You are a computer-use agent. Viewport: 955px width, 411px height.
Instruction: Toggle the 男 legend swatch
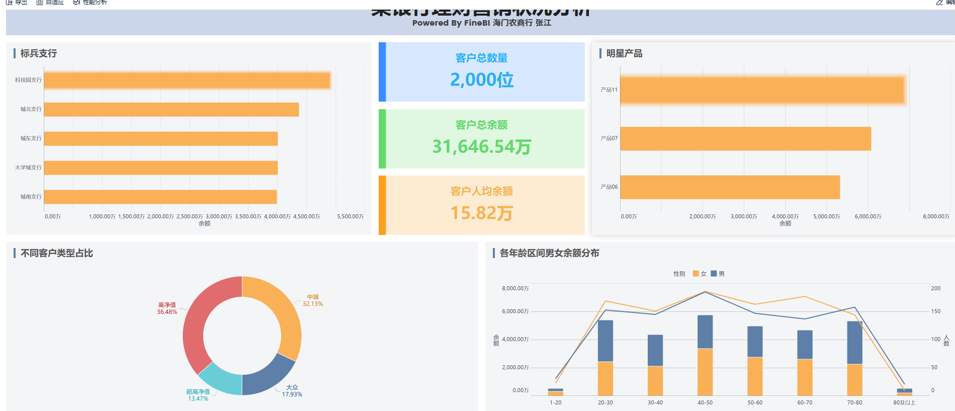714,274
